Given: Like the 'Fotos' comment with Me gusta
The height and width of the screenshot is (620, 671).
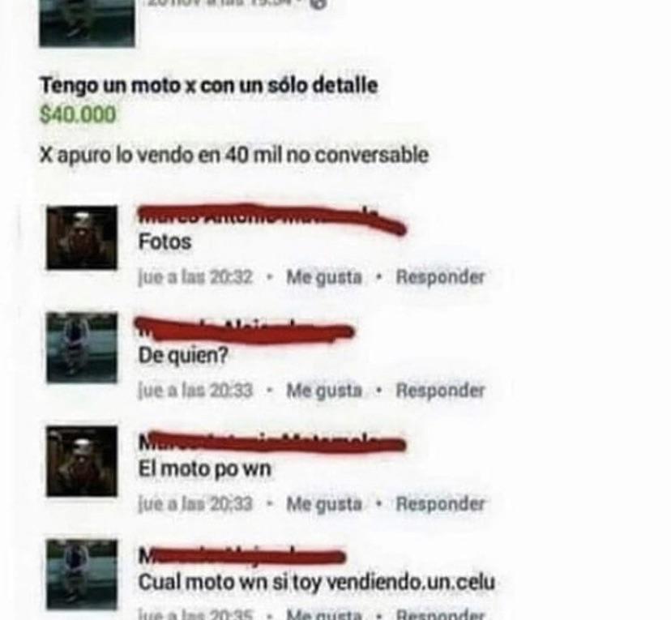Looking at the screenshot, I should tap(324, 277).
